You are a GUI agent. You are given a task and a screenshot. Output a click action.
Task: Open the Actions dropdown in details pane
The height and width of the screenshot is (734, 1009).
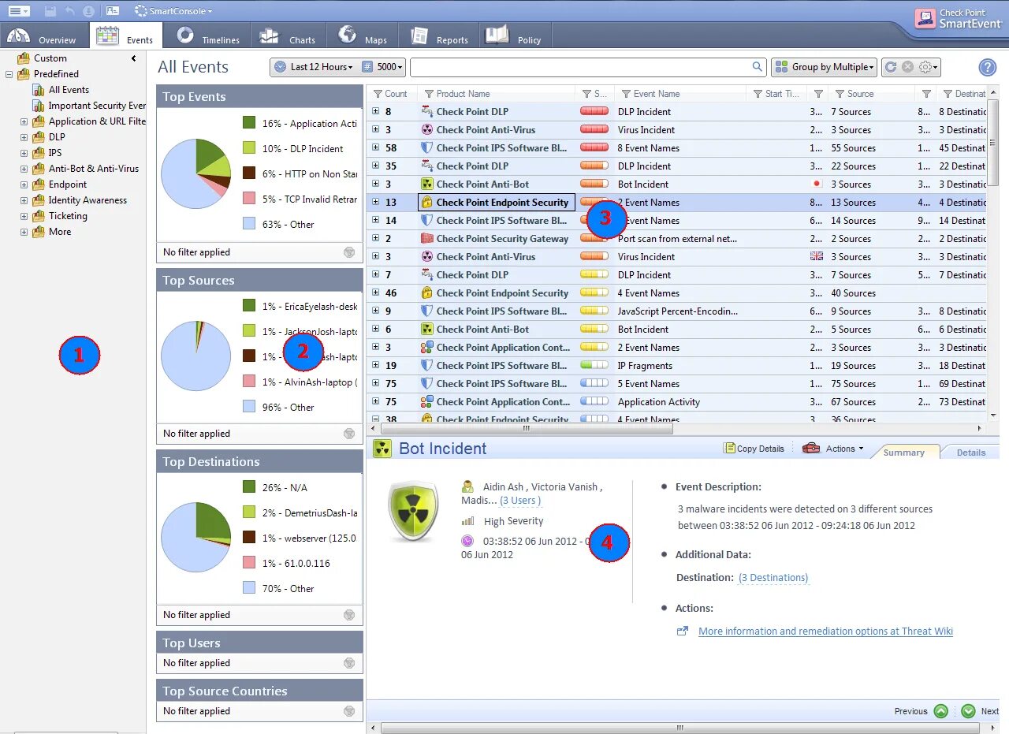coord(833,449)
